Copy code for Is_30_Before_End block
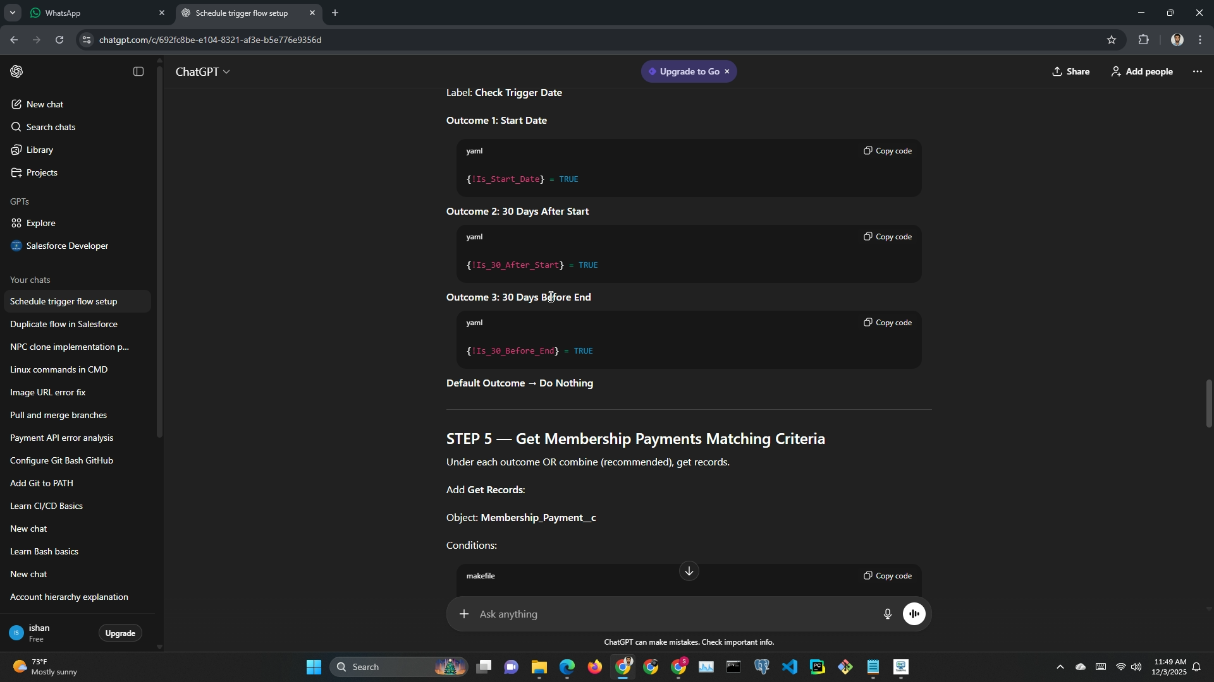The image size is (1214, 682). click(888, 323)
